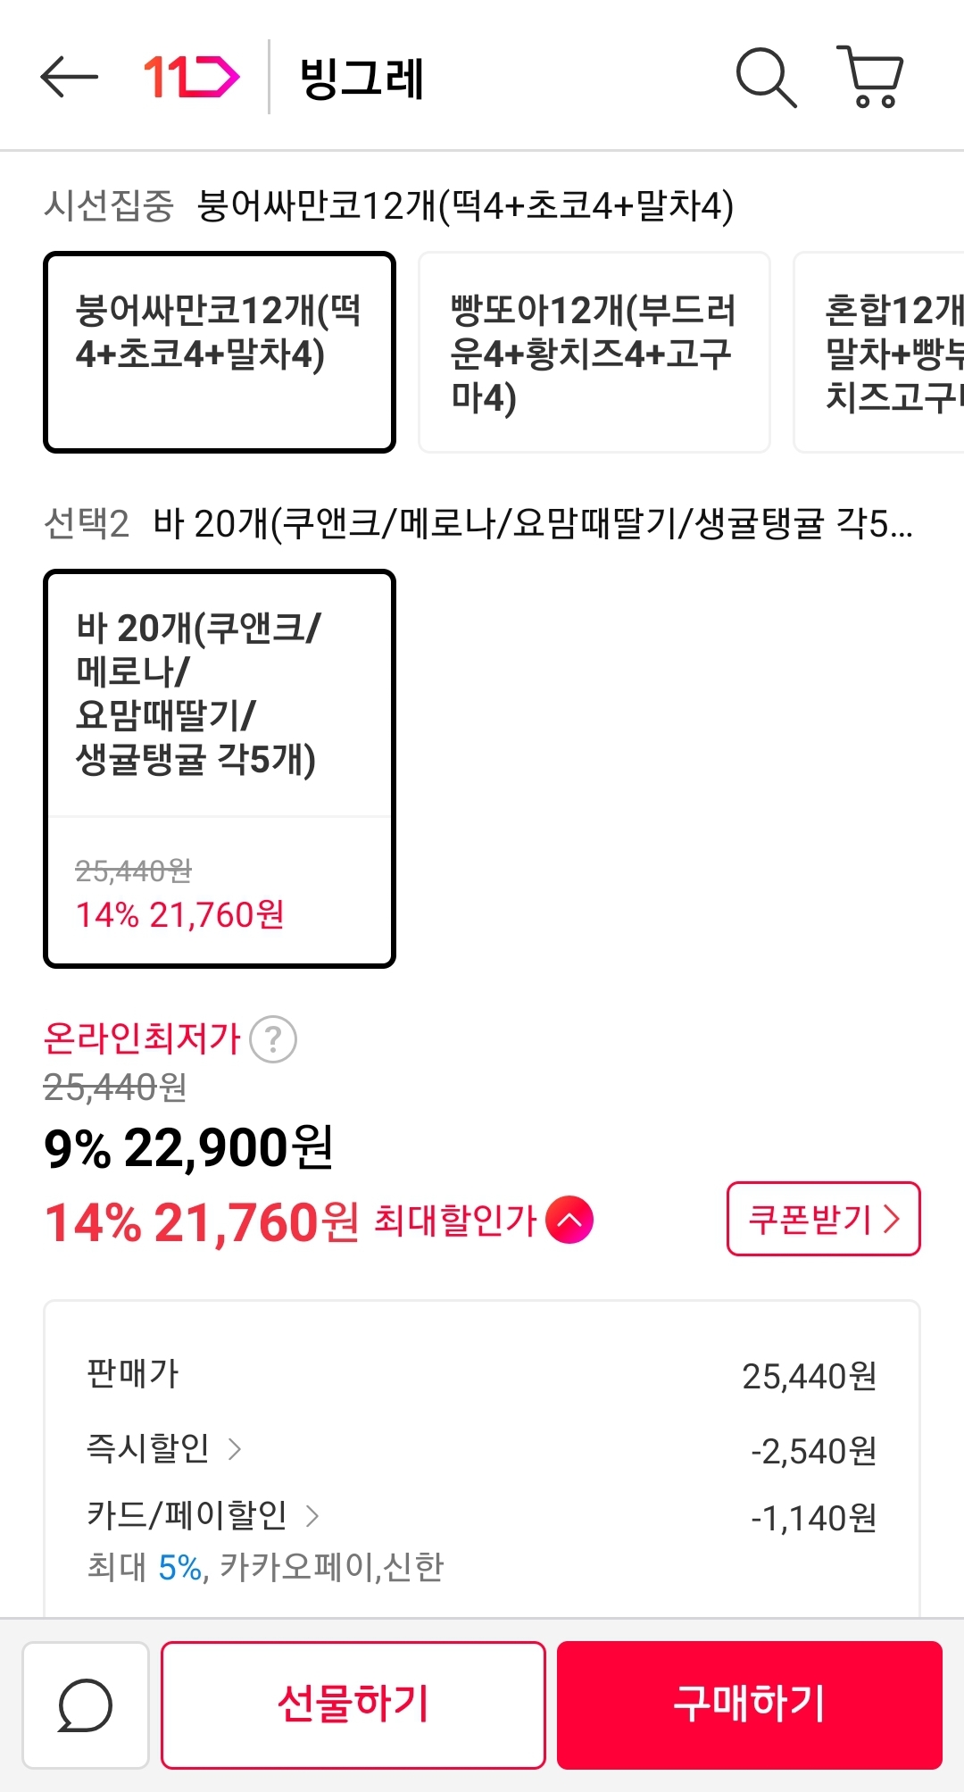
Task: Collapse the max discount price arrow
Action: click(569, 1220)
